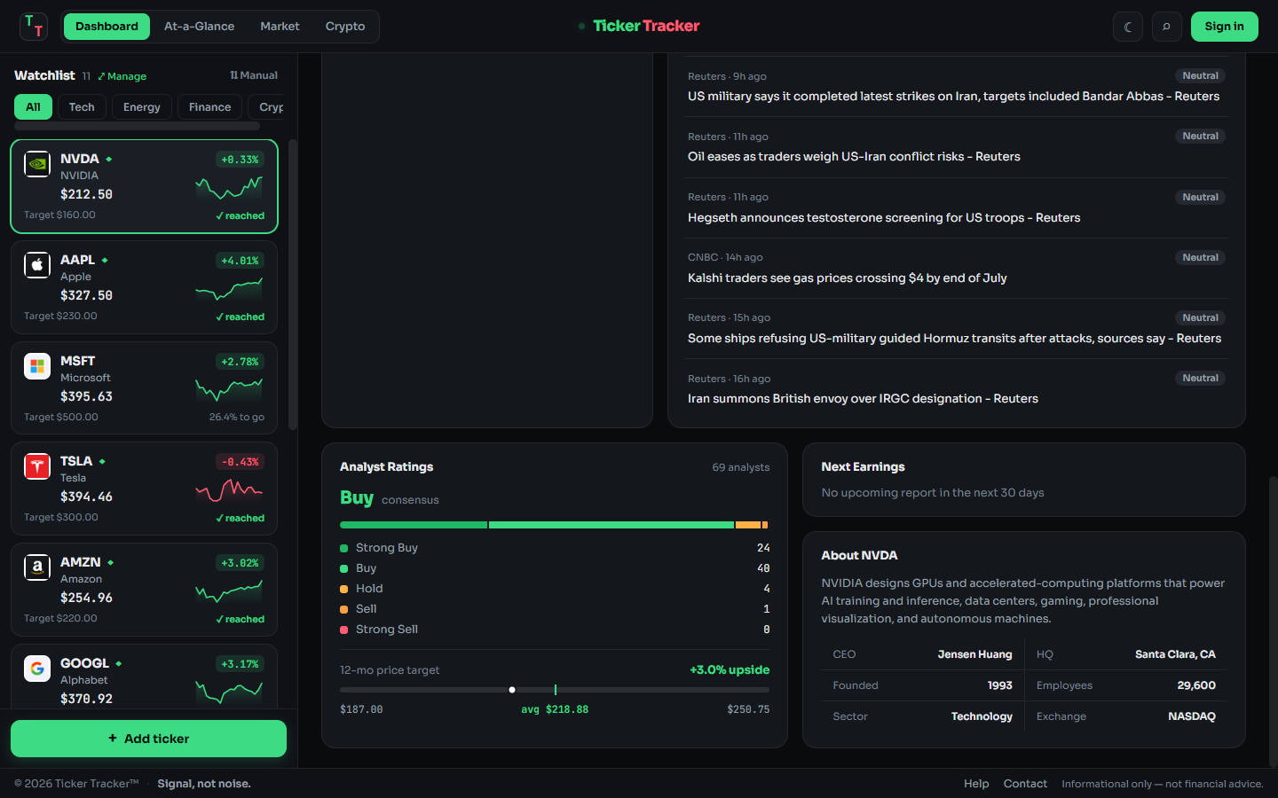Screen dimensions: 1278x798
Task: Click the filter chips horizontal scrollbar
Action: 137,126
